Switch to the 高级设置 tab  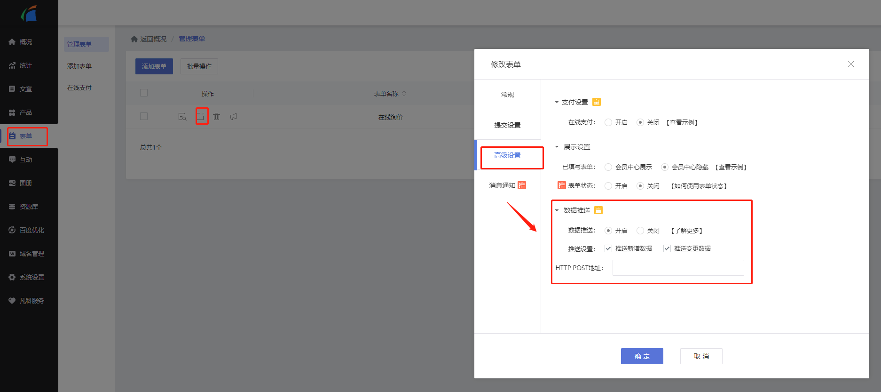pos(508,155)
